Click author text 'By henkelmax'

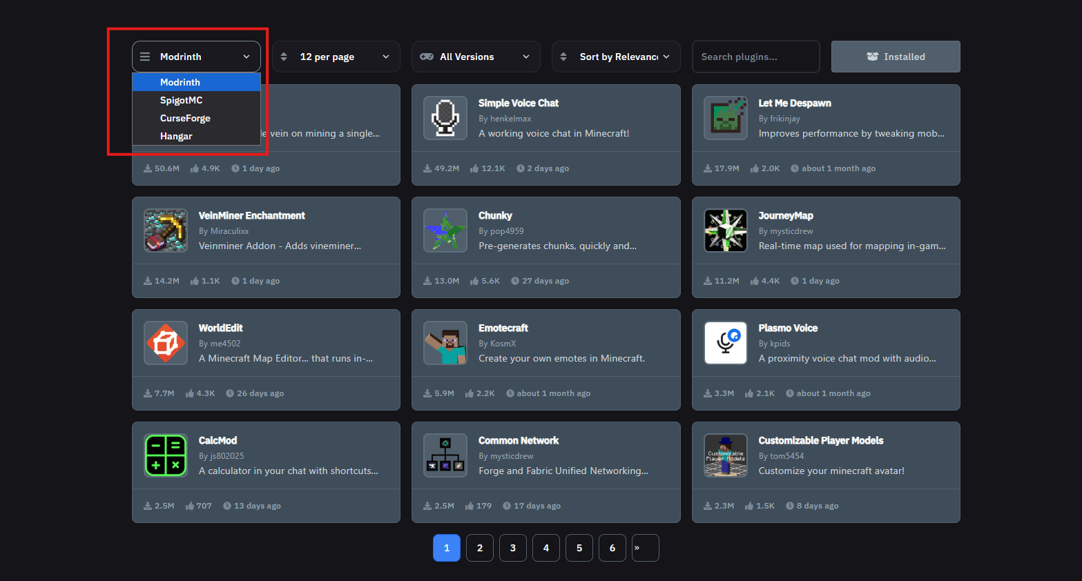505,119
